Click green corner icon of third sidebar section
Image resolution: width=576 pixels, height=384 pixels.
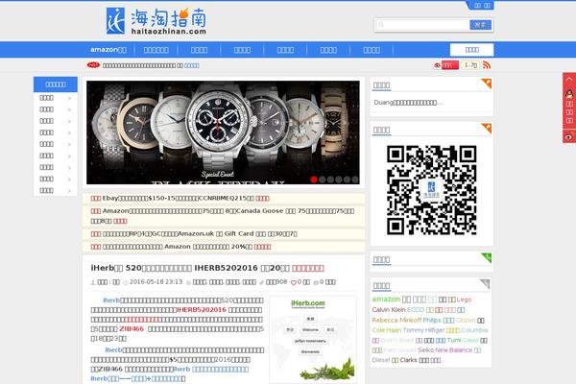click(x=487, y=258)
